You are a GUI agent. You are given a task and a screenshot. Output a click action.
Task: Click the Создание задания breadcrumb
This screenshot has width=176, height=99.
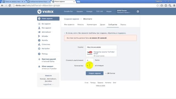pyautogui.click(x=71, y=19)
